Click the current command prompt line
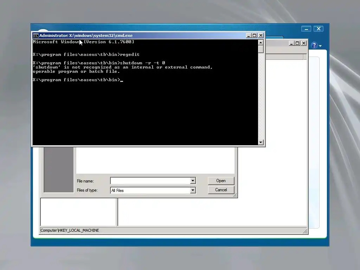The image size is (360, 270). pos(78,80)
